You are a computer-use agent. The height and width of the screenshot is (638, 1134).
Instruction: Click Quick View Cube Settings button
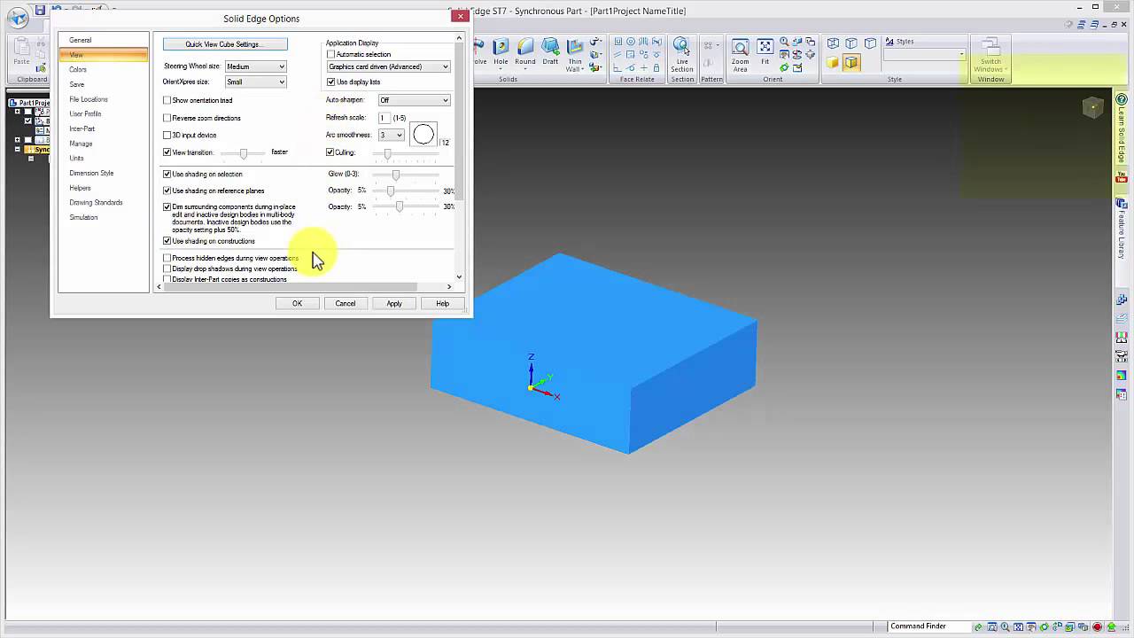[x=225, y=44]
